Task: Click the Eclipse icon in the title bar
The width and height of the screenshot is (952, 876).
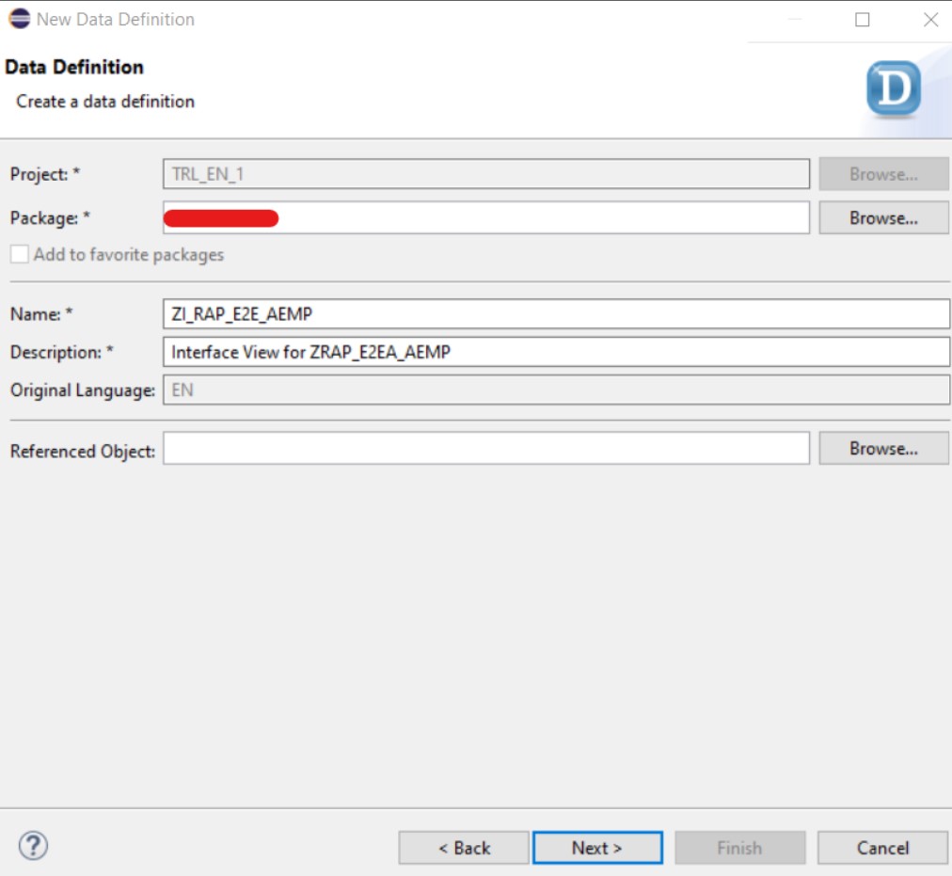Action: tap(19, 19)
